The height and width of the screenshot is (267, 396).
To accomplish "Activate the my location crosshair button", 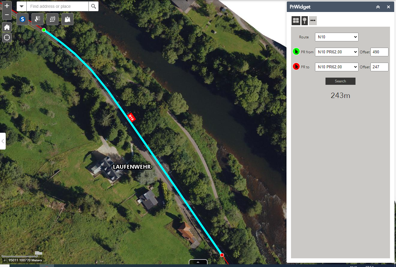I will point(7,37).
